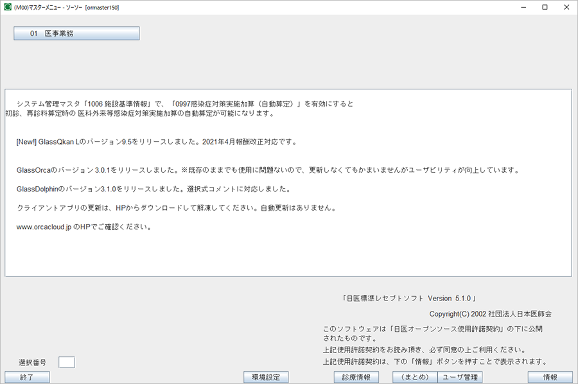Click the GlassOrca 3.0.1 release line

tap(267, 171)
